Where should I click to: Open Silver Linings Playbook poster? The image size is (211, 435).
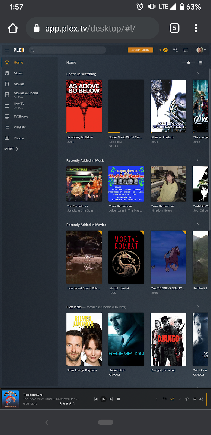click(x=84, y=339)
